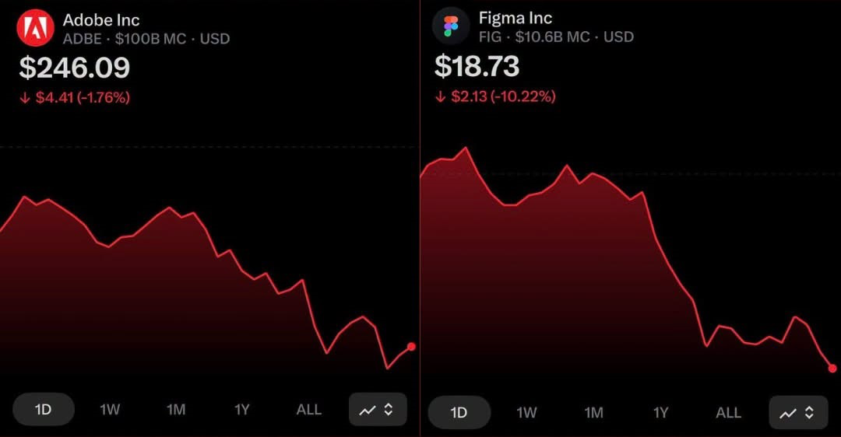Click the end-point dot on Figma chart
Image resolution: width=841 pixels, height=437 pixels.
832,369
